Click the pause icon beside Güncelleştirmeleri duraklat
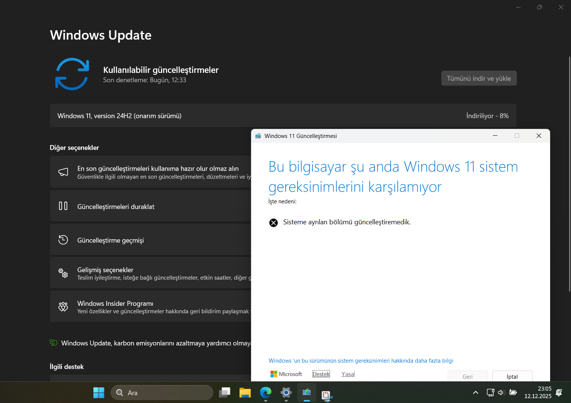Viewport: 571px width, 403px height. pyautogui.click(x=63, y=206)
